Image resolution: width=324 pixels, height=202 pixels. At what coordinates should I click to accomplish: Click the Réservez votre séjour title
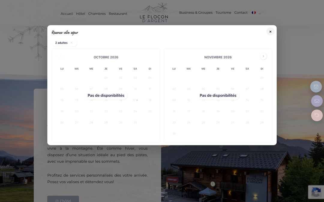[65, 33]
